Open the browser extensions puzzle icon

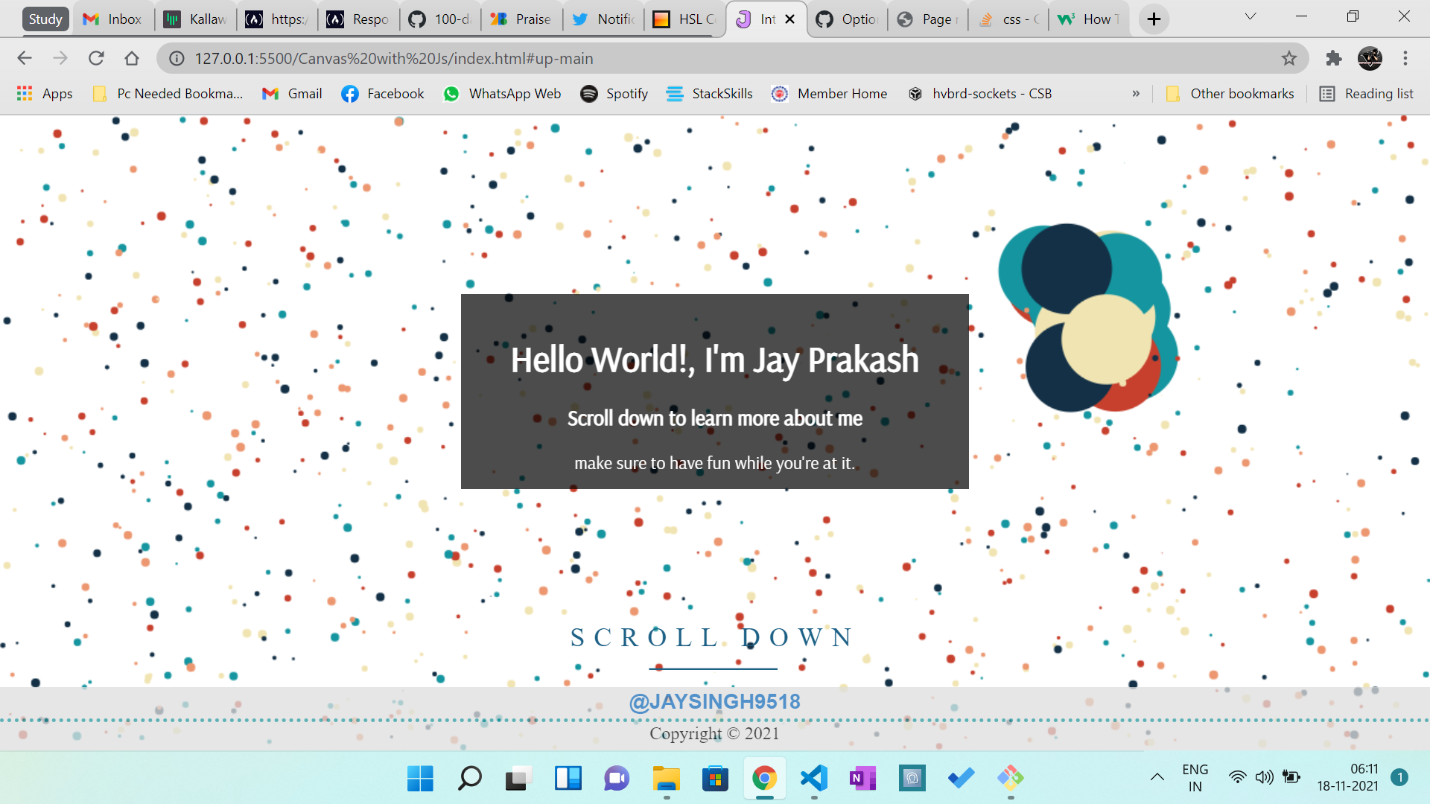point(1333,58)
